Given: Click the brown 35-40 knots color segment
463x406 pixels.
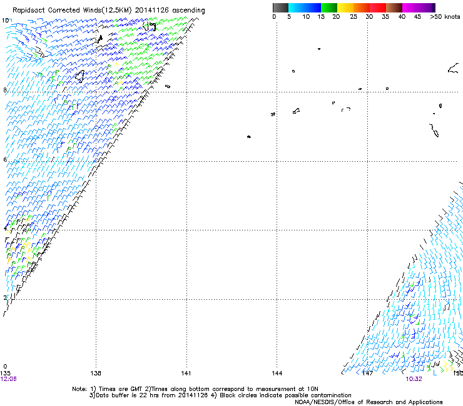Looking at the screenshot, I should click(x=394, y=7).
